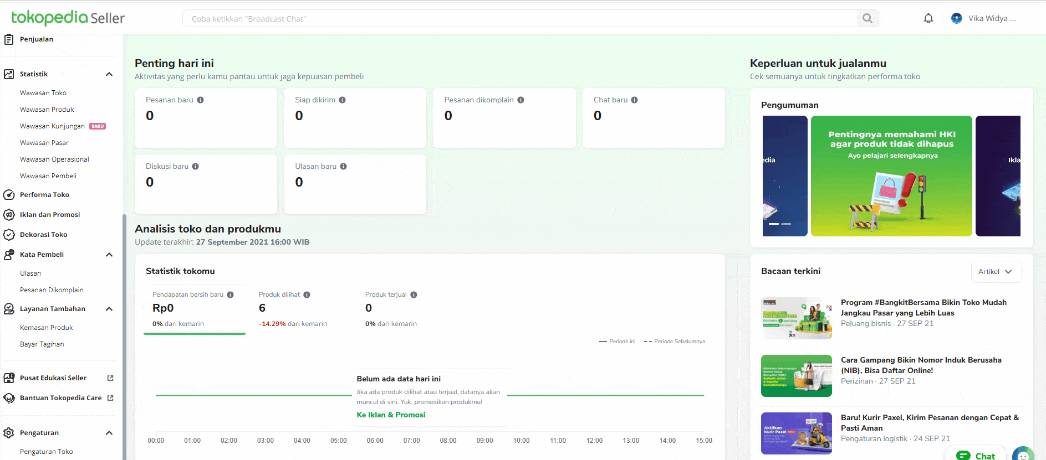This screenshot has height=460, width=1046.
Task: Open Wawasan Kunjungan menu item
Action: point(53,126)
